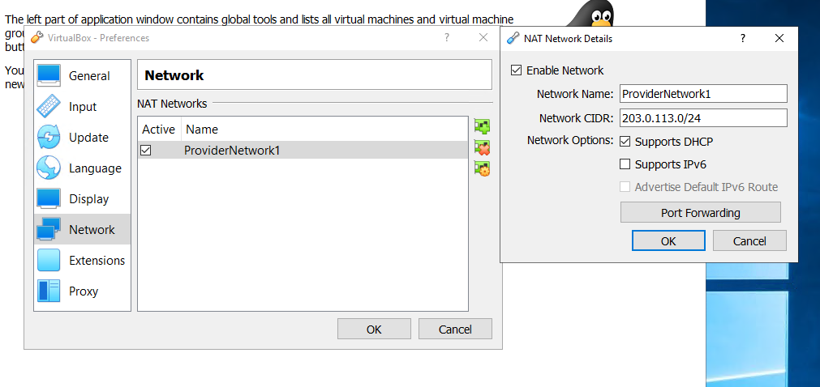Uncheck Supports DHCP option
The height and width of the screenshot is (387, 820).
(x=625, y=142)
